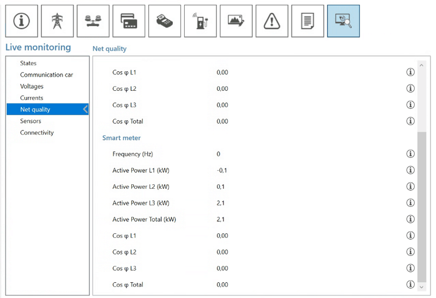Open the Currents monitoring page
436x298 pixels.
(x=47, y=98)
